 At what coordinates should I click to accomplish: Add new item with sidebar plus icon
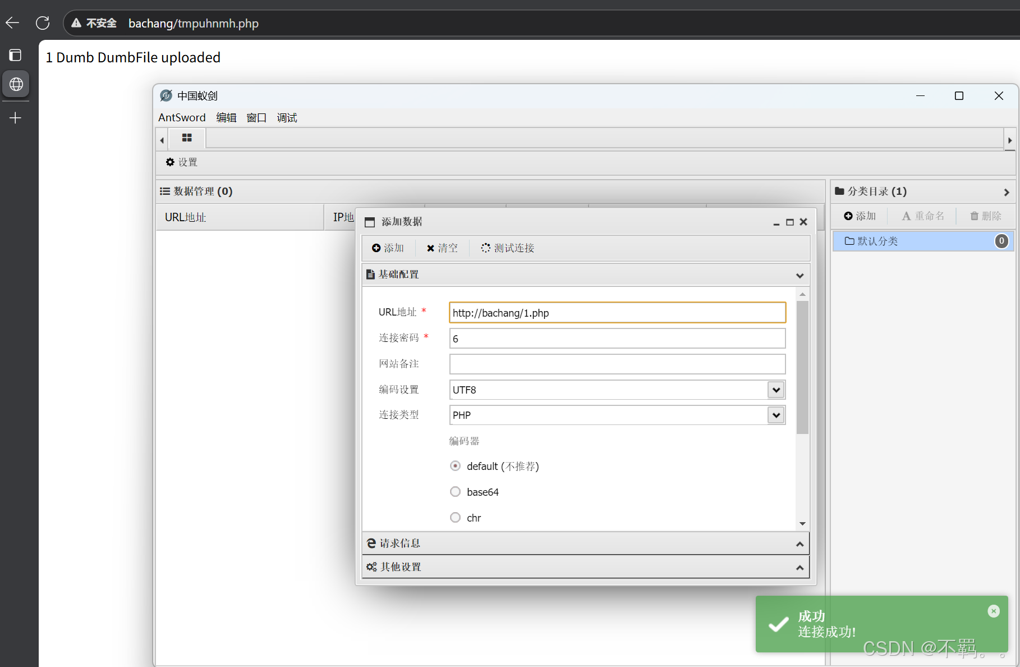(16, 117)
